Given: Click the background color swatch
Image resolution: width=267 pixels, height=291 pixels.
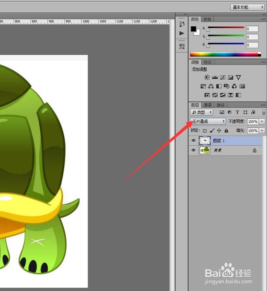Looking at the screenshot, I should (198, 33).
